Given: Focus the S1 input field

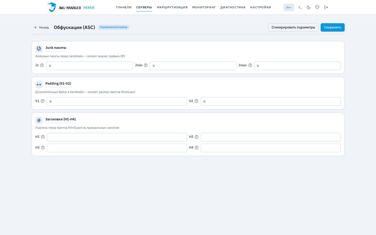Looking at the screenshot, I should (x=117, y=101).
